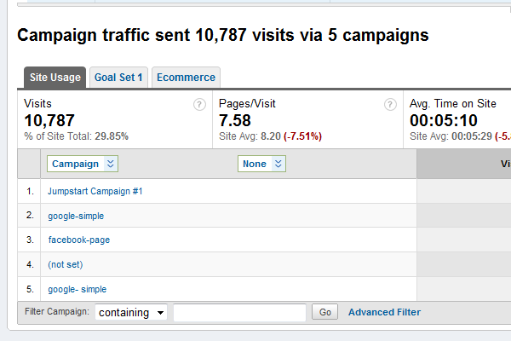The height and width of the screenshot is (341, 511).
Task: Click the double-chevron icon on the None selector
Action: pyautogui.click(x=278, y=164)
